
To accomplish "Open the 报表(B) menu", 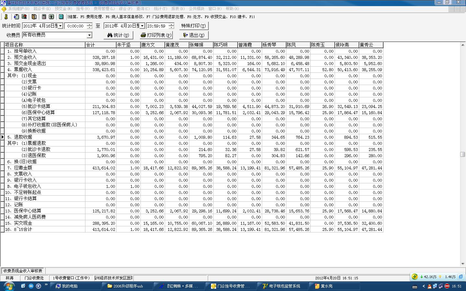I will pyautogui.click(x=178, y=9).
